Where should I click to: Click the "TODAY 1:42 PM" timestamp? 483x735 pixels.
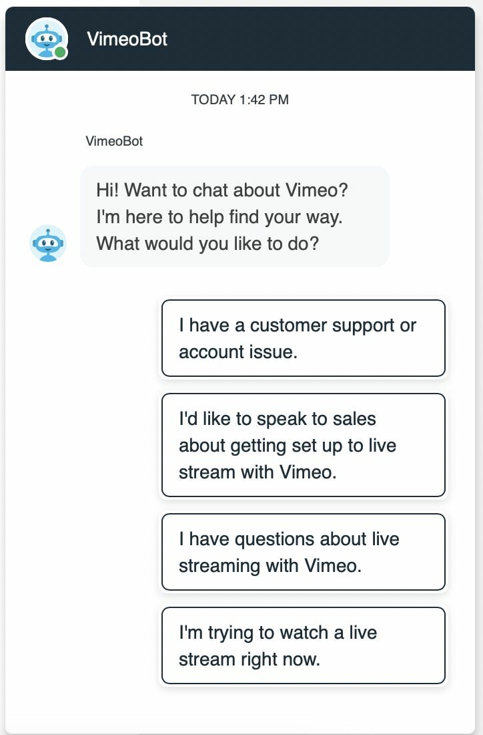pos(240,100)
